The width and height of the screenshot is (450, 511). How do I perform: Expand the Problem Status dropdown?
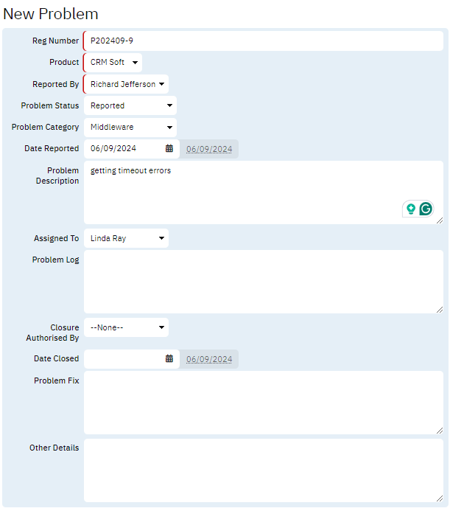pyautogui.click(x=130, y=105)
